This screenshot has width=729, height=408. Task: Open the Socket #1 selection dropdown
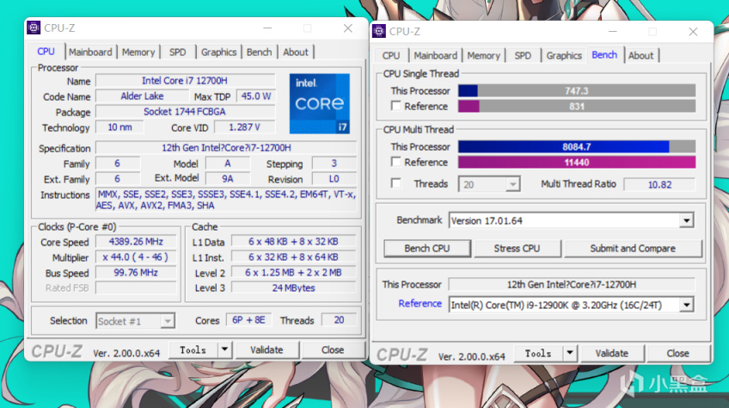tap(135, 321)
